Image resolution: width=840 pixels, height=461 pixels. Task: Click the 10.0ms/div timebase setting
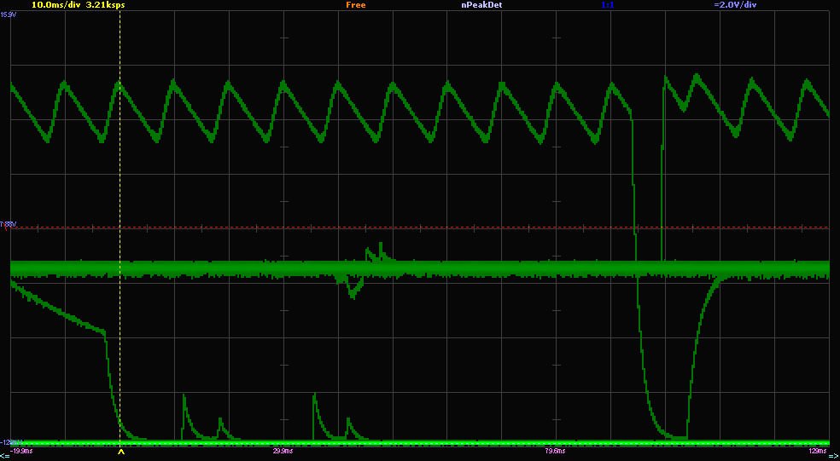(55, 5)
